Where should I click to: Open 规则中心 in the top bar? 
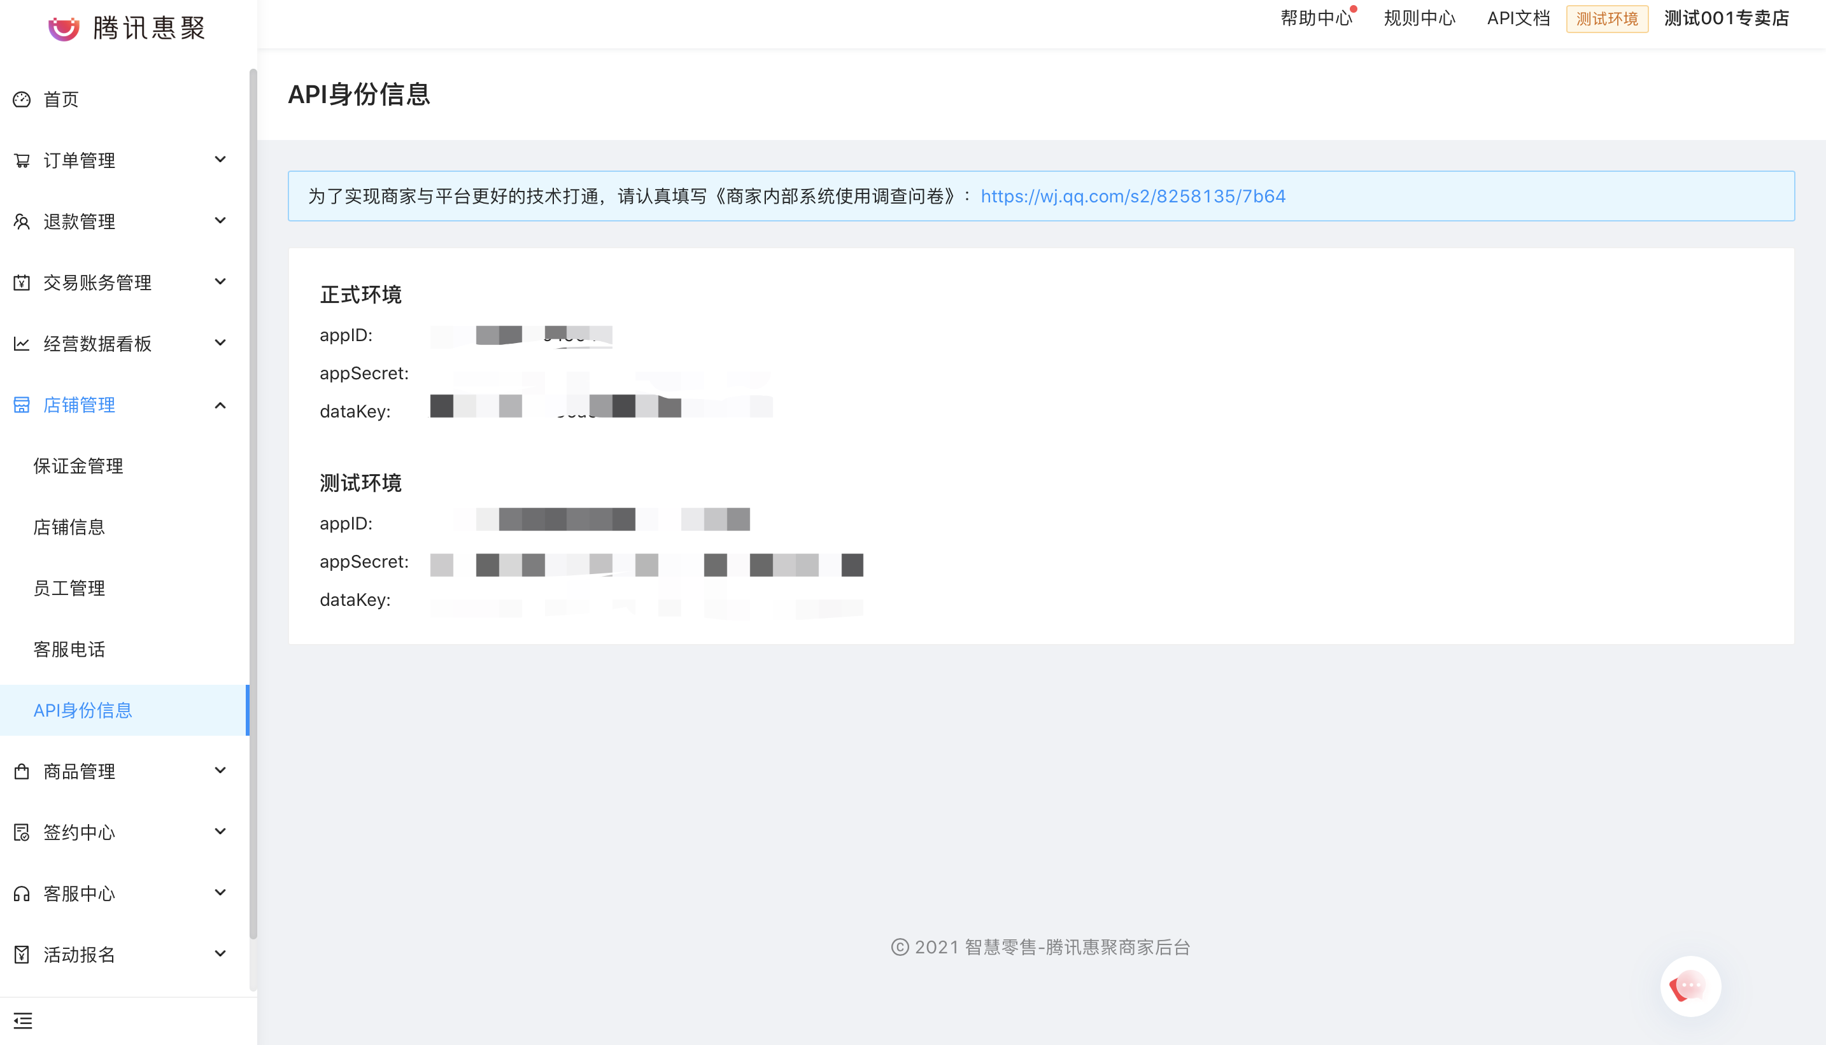[1420, 18]
